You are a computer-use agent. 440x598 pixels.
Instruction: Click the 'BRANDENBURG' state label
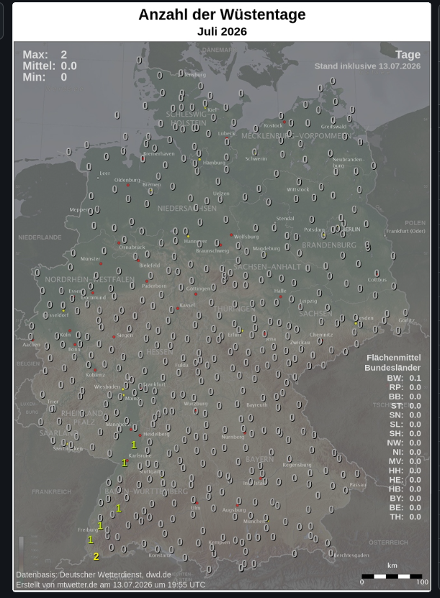coord(329,245)
